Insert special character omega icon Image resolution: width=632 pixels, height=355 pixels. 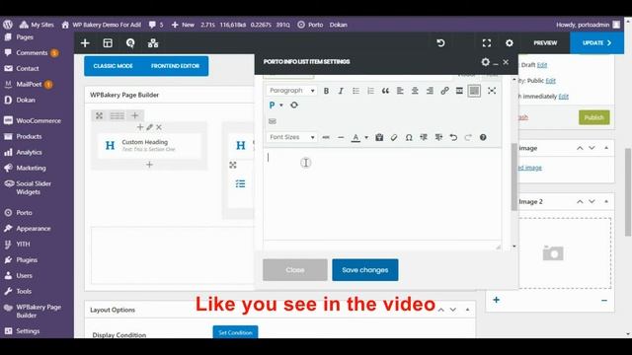[x=409, y=137]
